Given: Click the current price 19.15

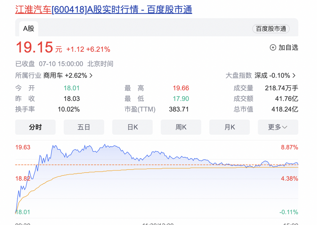Looking at the screenshot, I should (x=34, y=47).
